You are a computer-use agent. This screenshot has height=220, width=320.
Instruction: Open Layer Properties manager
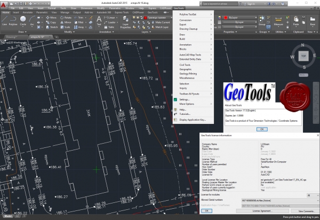[x=125, y=22]
